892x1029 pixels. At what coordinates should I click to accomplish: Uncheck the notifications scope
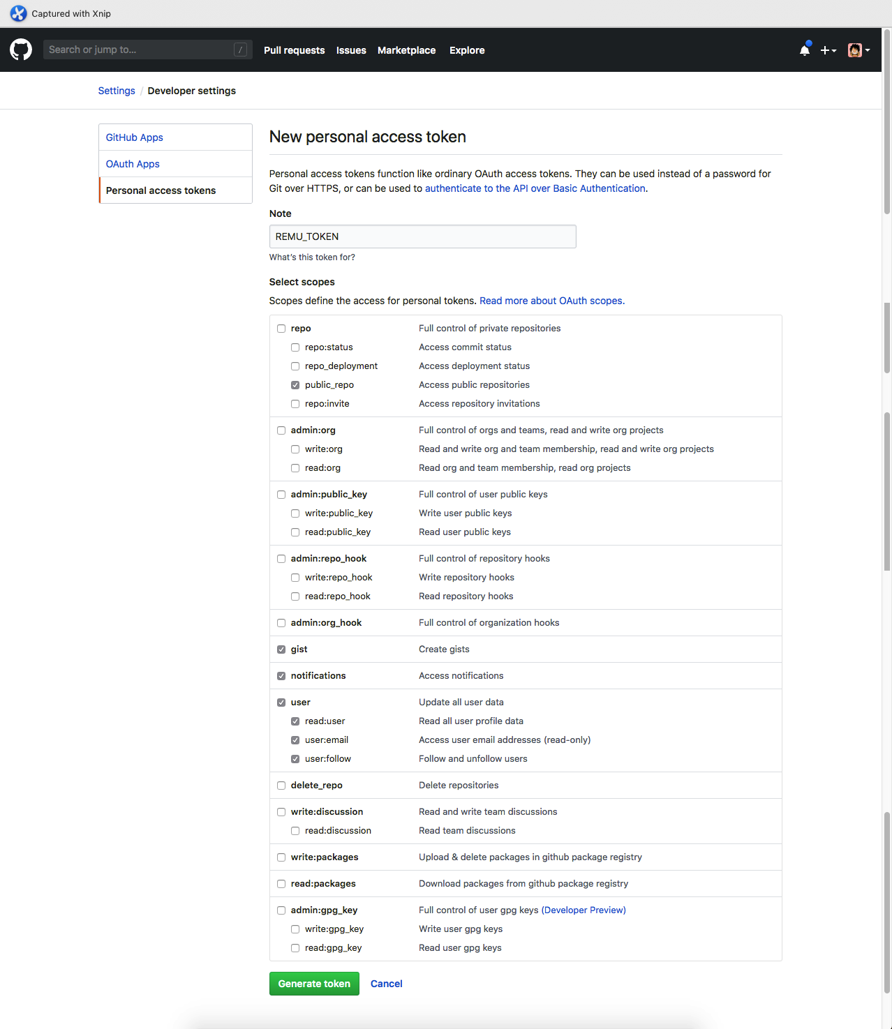[281, 676]
